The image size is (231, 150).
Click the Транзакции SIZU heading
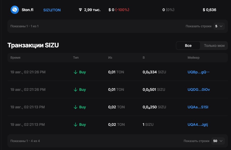(x=33, y=46)
